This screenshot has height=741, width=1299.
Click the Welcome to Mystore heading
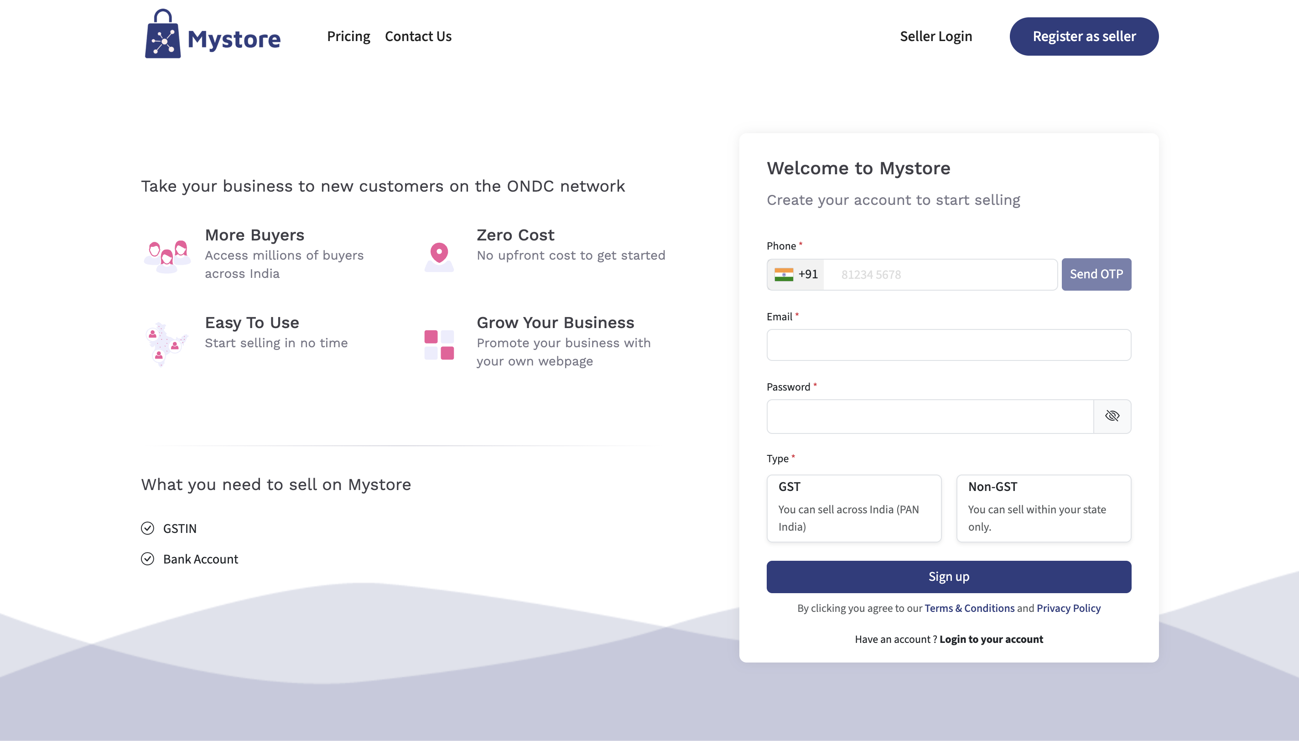[x=858, y=168]
